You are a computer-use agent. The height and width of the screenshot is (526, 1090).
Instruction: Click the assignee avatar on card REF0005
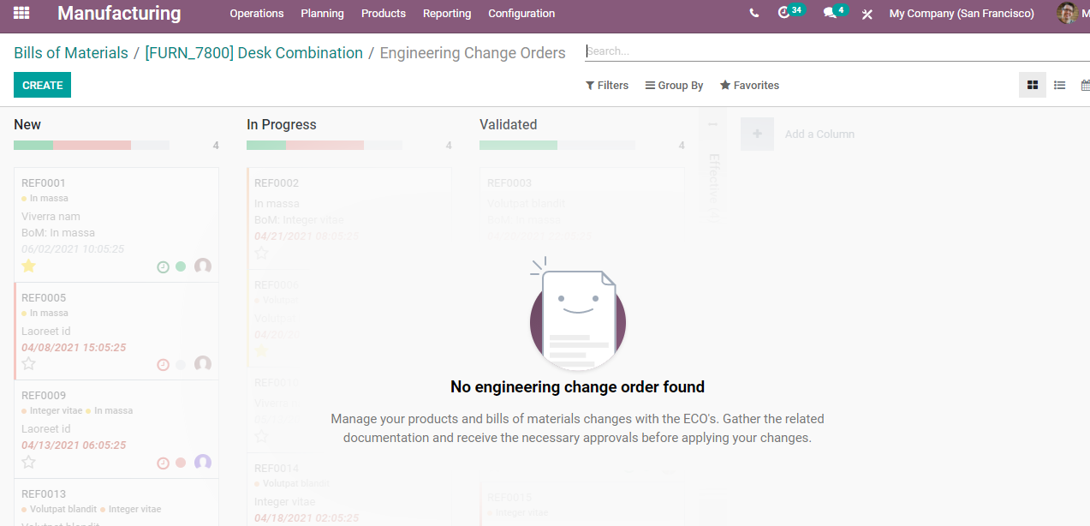click(203, 364)
